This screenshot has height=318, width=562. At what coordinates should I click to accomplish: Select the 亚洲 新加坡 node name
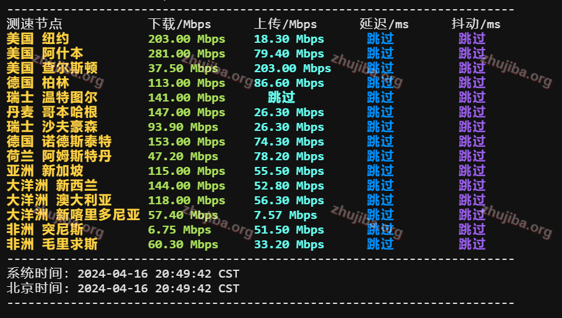[45, 171]
